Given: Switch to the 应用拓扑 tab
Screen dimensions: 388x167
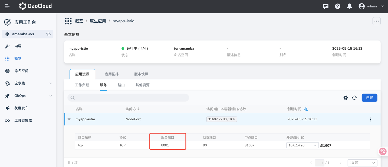Looking at the screenshot, I should [111, 74].
